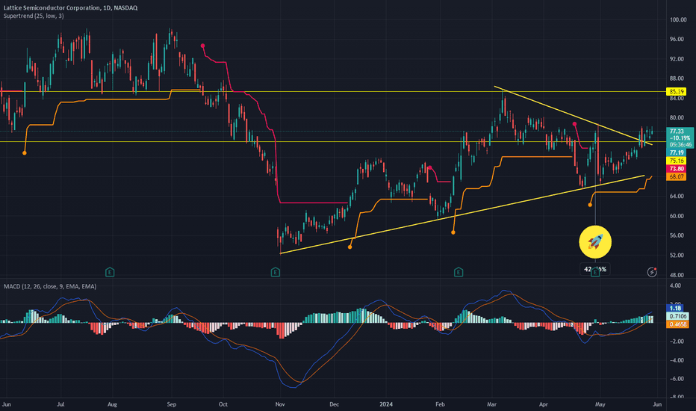
Task: Click the yellow 85.39 price label
Action: coord(677,91)
